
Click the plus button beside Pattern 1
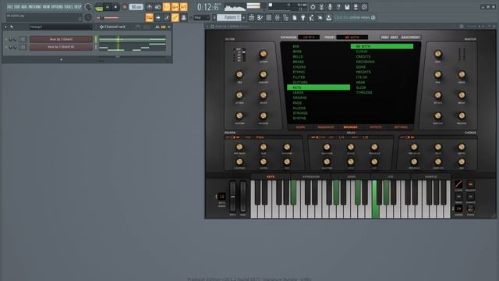tap(244, 17)
